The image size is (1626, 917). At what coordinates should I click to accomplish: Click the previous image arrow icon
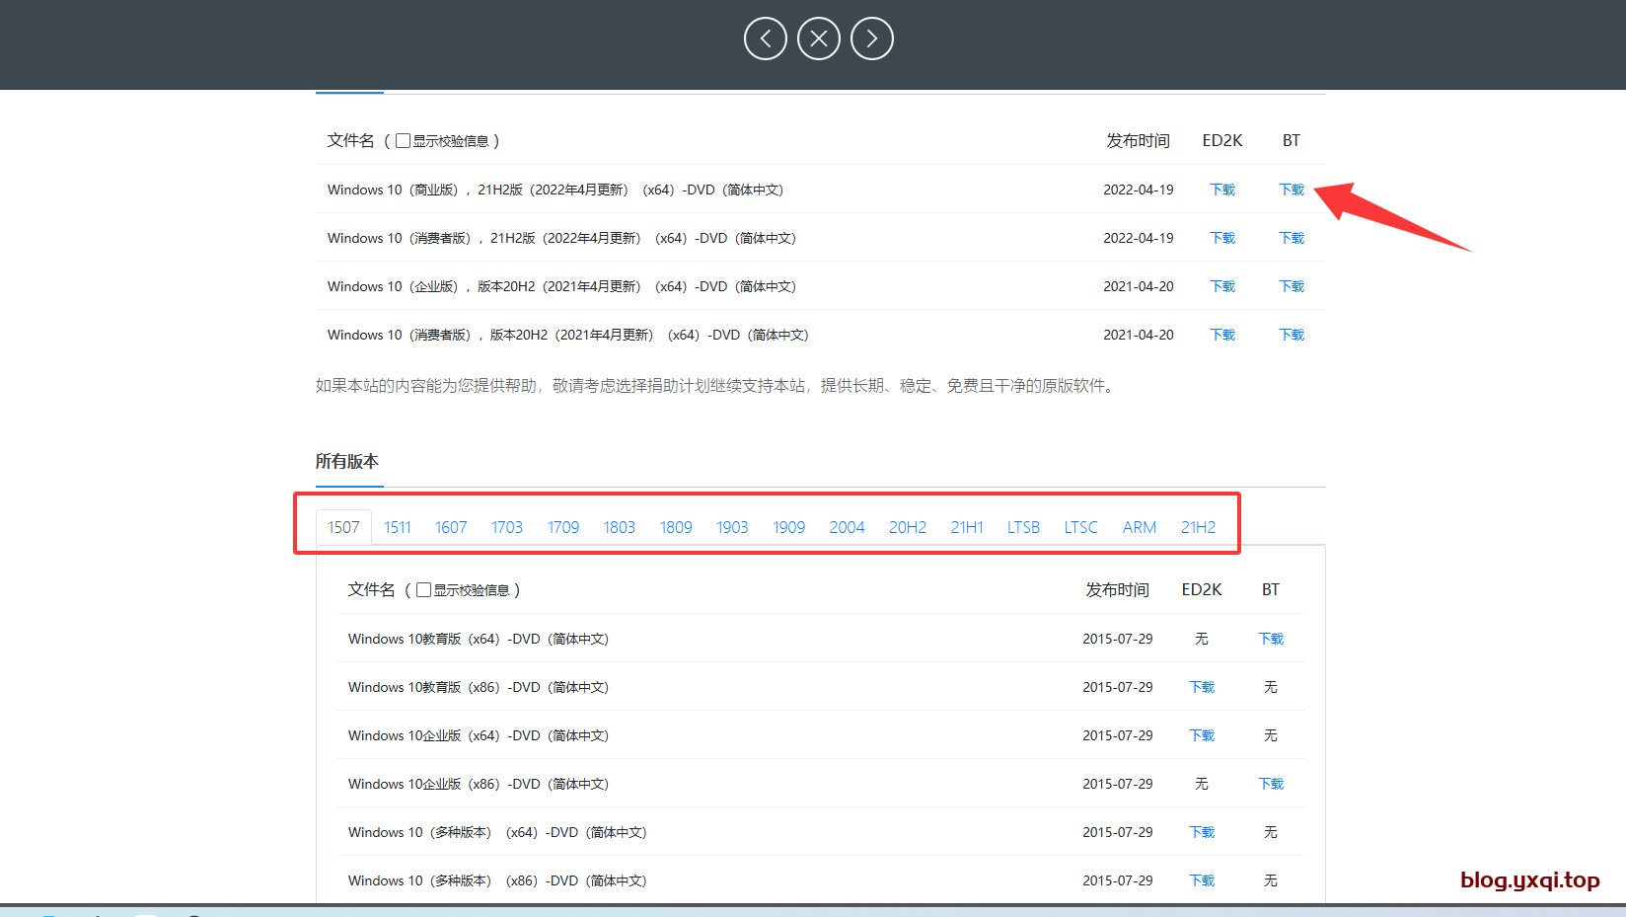point(765,38)
